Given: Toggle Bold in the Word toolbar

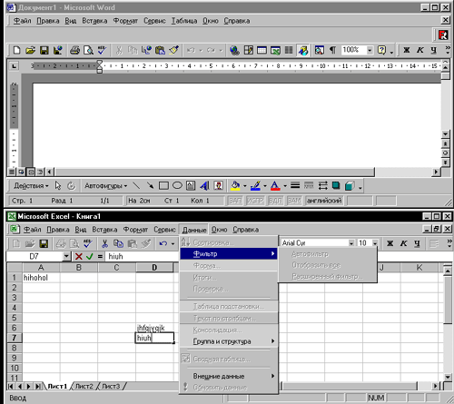Looking at the screenshot, I should pyautogui.click(x=407, y=50).
